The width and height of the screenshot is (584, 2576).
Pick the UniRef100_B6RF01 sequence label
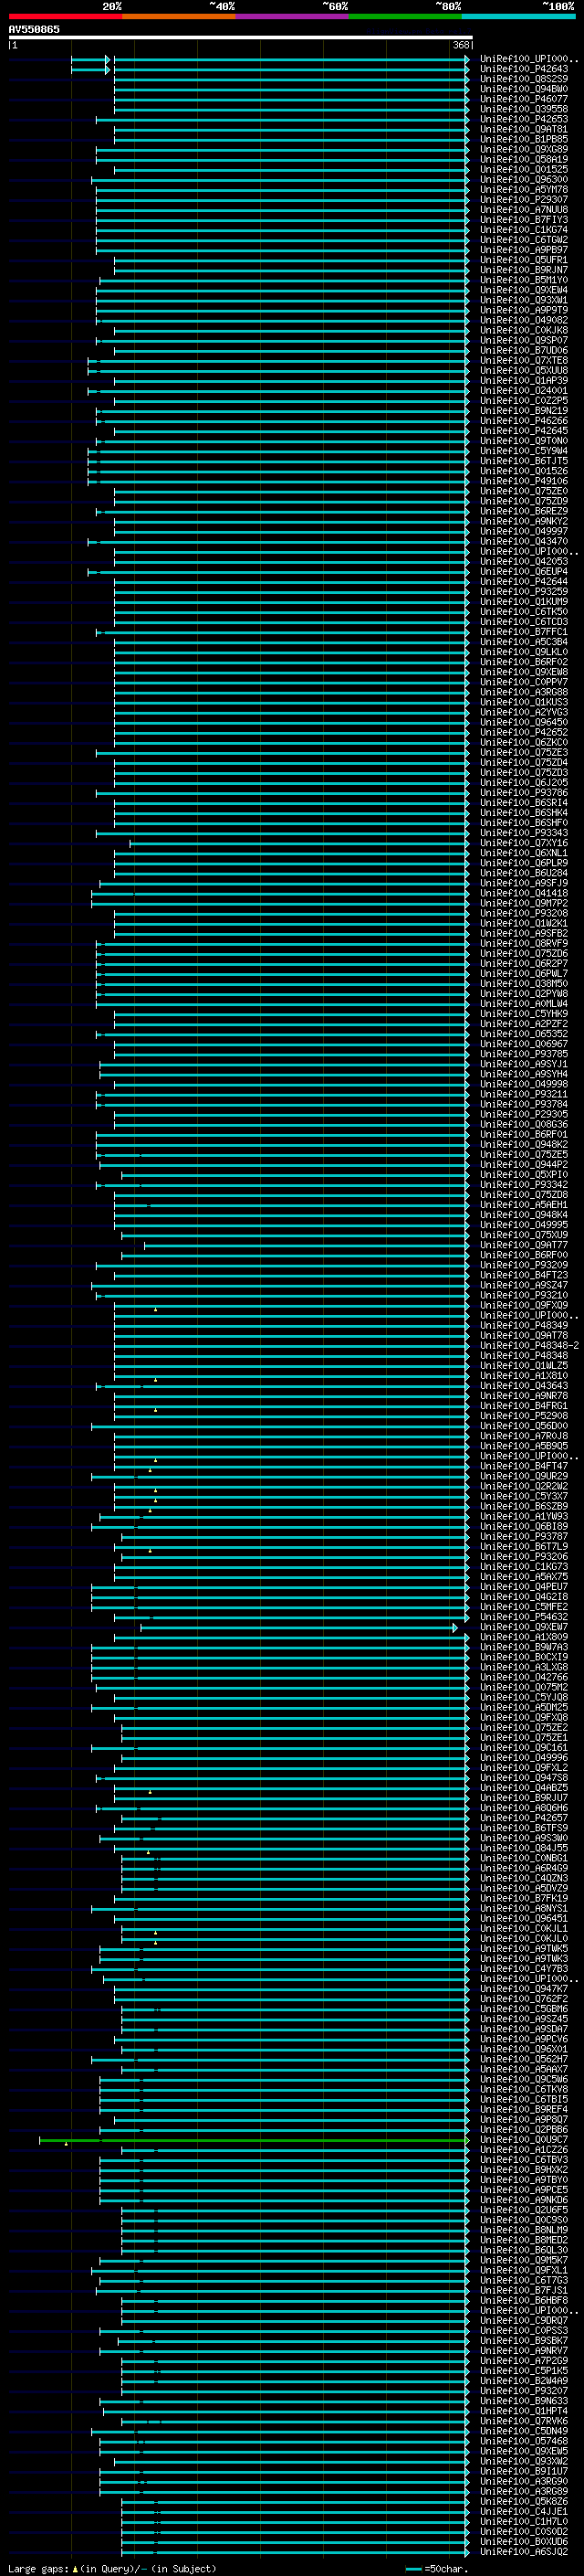pyautogui.click(x=524, y=1134)
